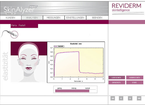The width and height of the screenshot is (145, 105).
Task: Click the 'mässig' scale label
Action: coord(74,88)
